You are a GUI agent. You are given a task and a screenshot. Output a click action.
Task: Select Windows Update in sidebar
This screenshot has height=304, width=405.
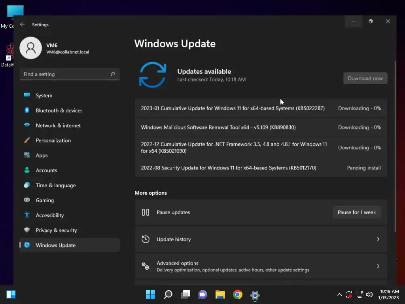coord(70,245)
